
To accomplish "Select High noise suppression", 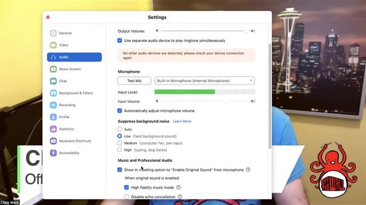I will [x=120, y=150].
